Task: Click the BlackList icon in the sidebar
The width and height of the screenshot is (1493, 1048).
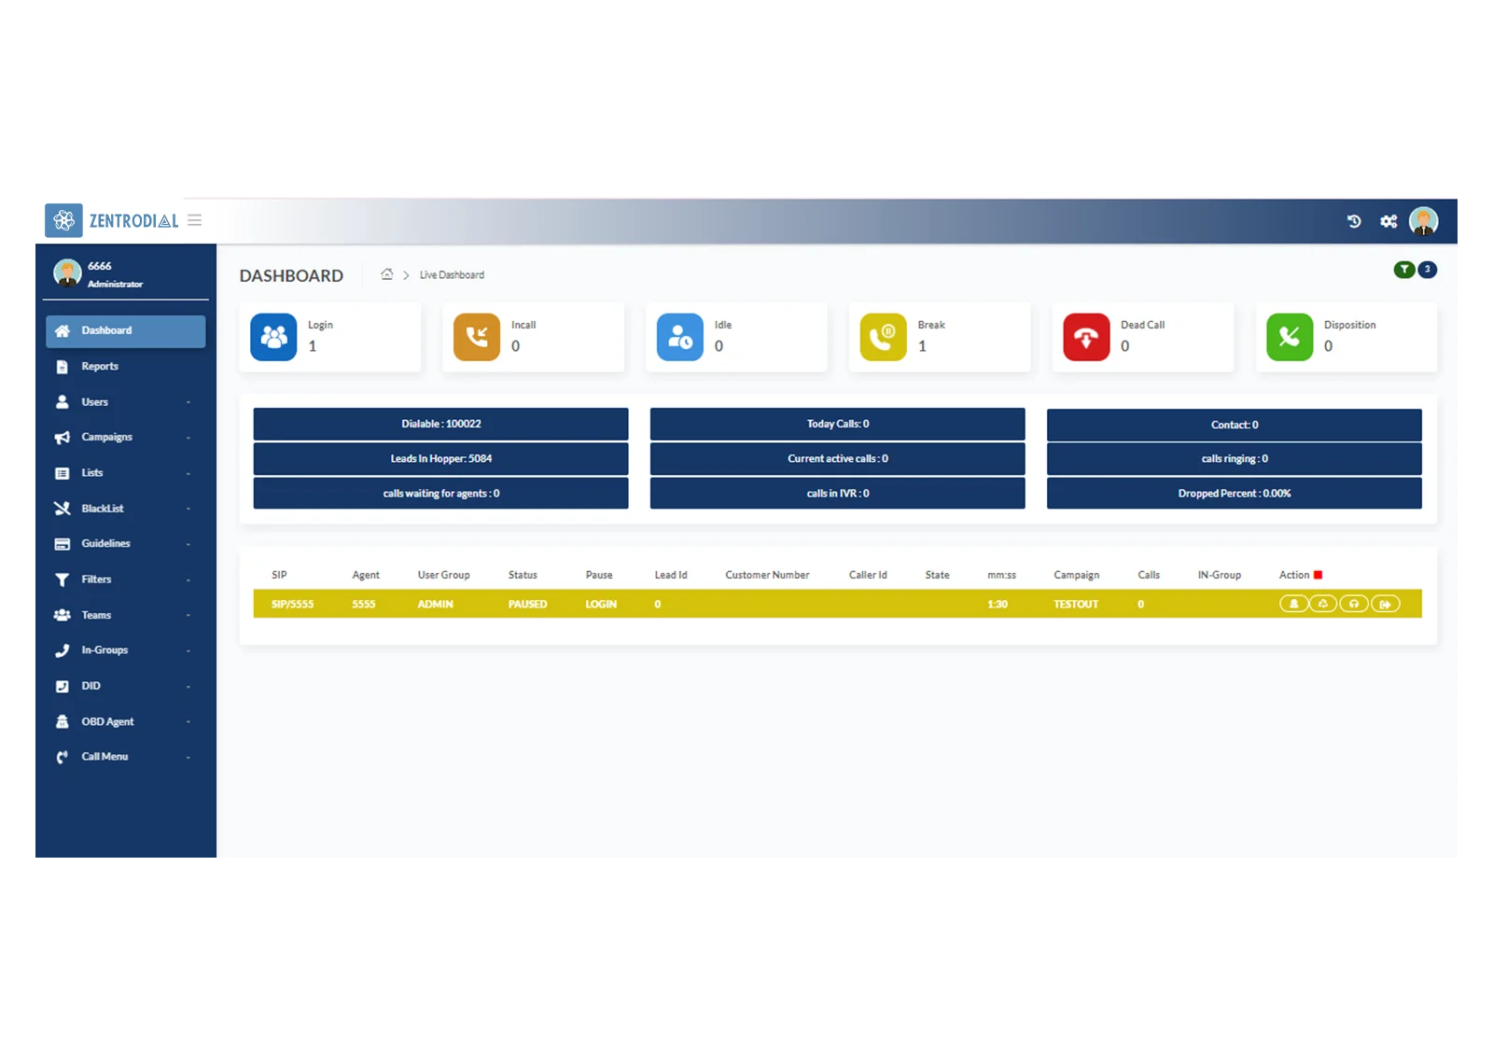Action: pyautogui.click(x=62, y=508)
